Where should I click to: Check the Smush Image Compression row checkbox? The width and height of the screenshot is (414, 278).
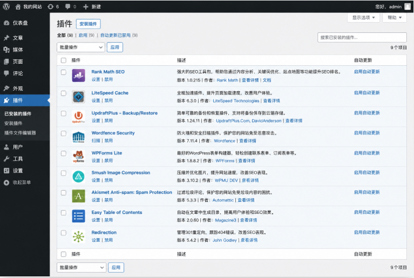64,173
